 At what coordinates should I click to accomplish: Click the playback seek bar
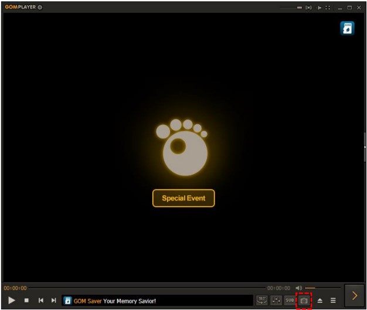tap(147, 288)
